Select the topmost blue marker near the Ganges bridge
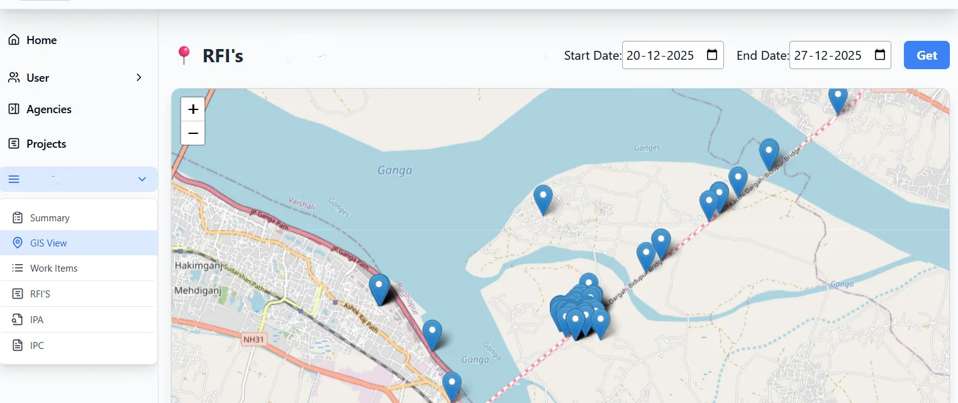 tap(837, 97)
